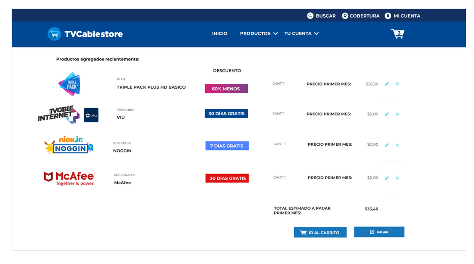Click the PAGAR button
The height and width of the screenshot is (264, 474).
tap(379, 232)
